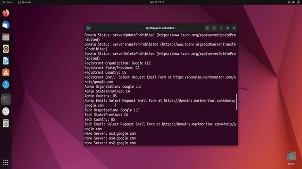Open the terminal search icon
The height and width of the screenshot is (169, 302).
(x=207, y=28)
